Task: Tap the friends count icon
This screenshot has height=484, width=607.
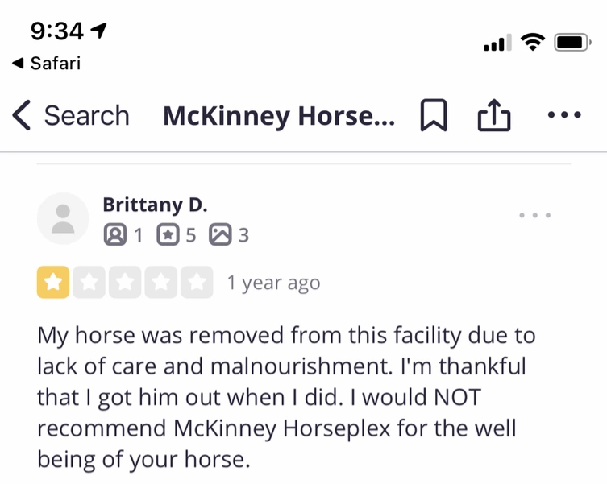Action: pyautogui.click(x=115, y=235)
